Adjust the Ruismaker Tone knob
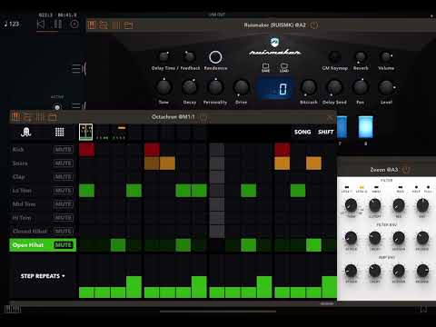The height and width of the screenshot is (327, 436). click(163, 87)
